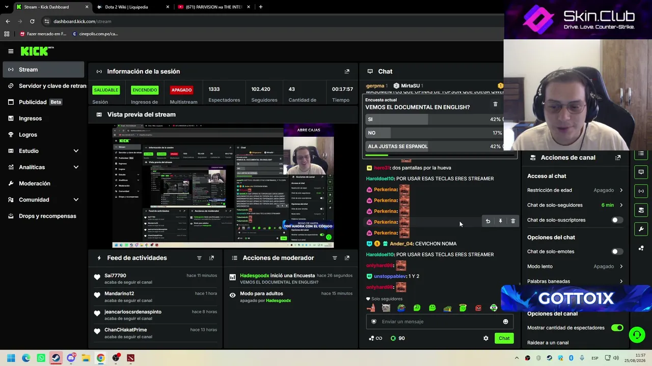The height and width of the screenshot is (366, 652).
Task: Toggle Chat de solo-suscriptores switch
Action: pos(617,220)
